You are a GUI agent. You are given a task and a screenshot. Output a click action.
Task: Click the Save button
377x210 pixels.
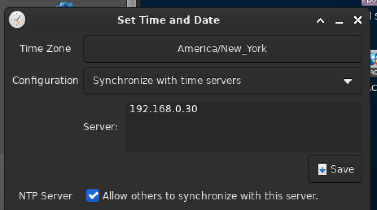coord(335,169)
